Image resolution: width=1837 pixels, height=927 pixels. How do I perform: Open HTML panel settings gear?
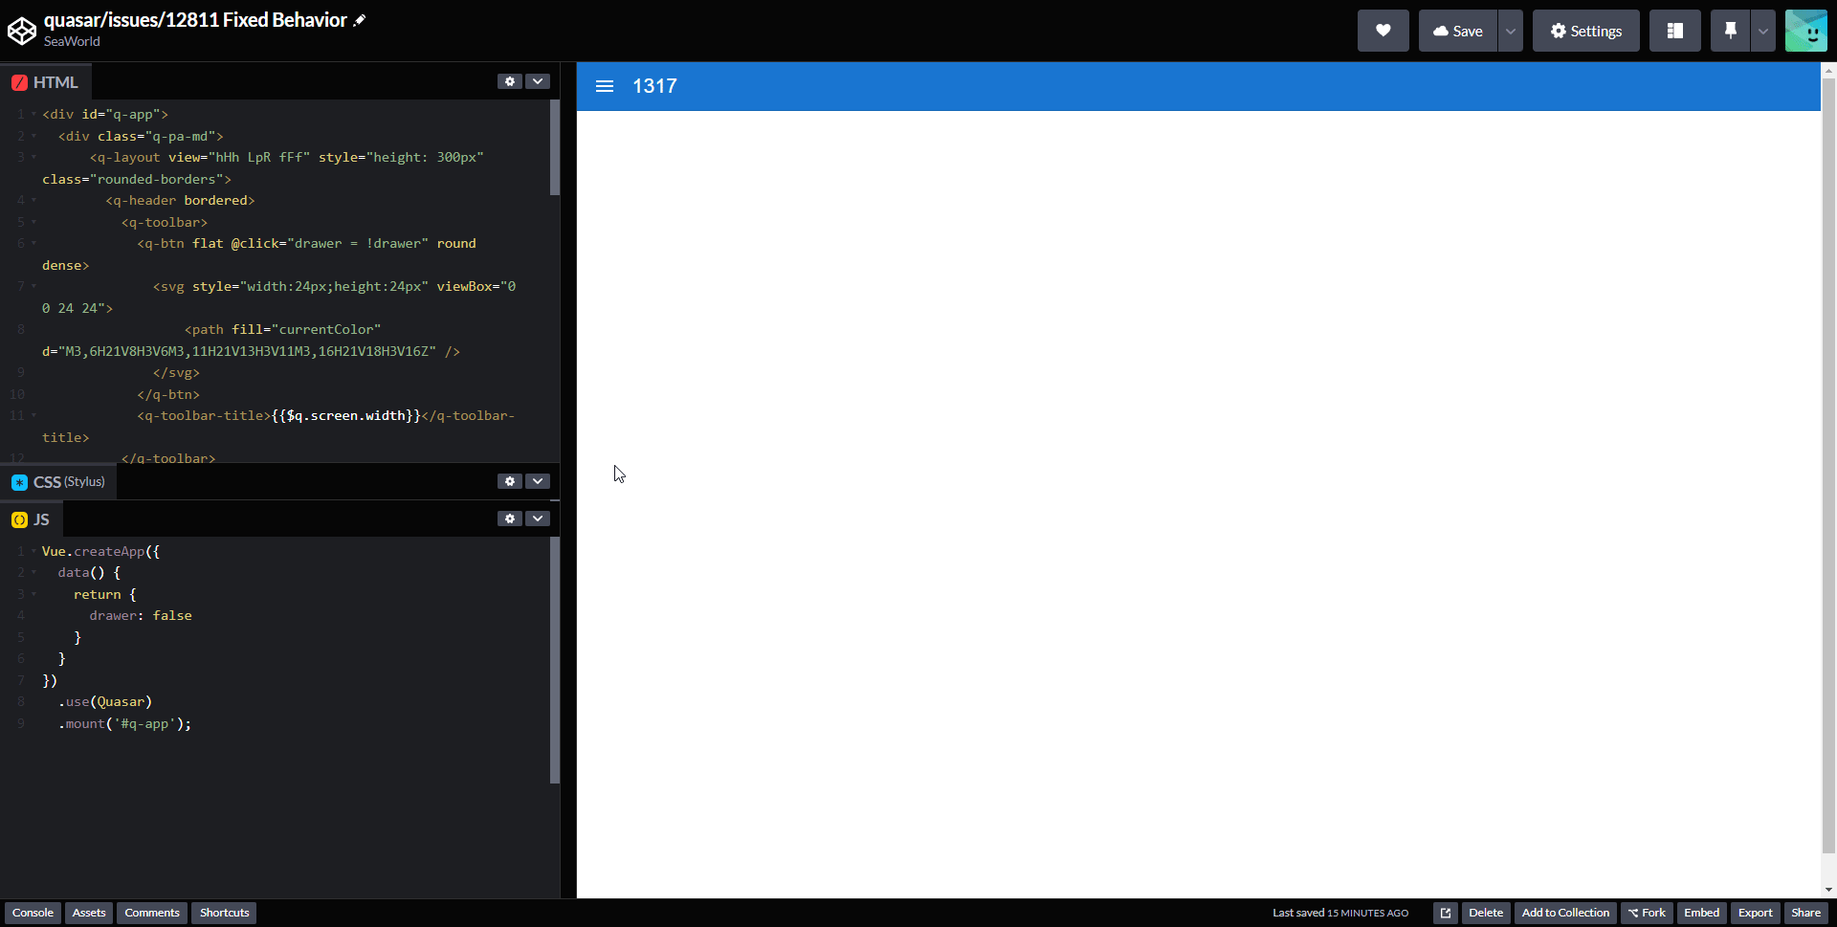(510, 81)
